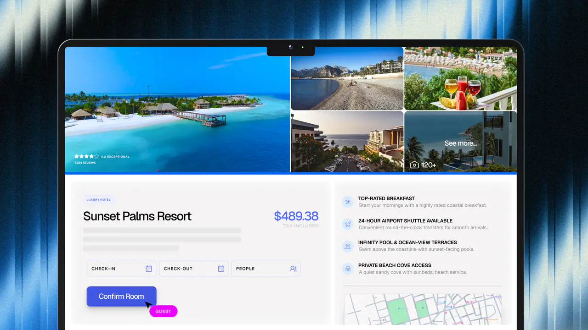This screenshot has height=330, width=588.
Task: Select the Check-in date field
Action: (121, 269)
